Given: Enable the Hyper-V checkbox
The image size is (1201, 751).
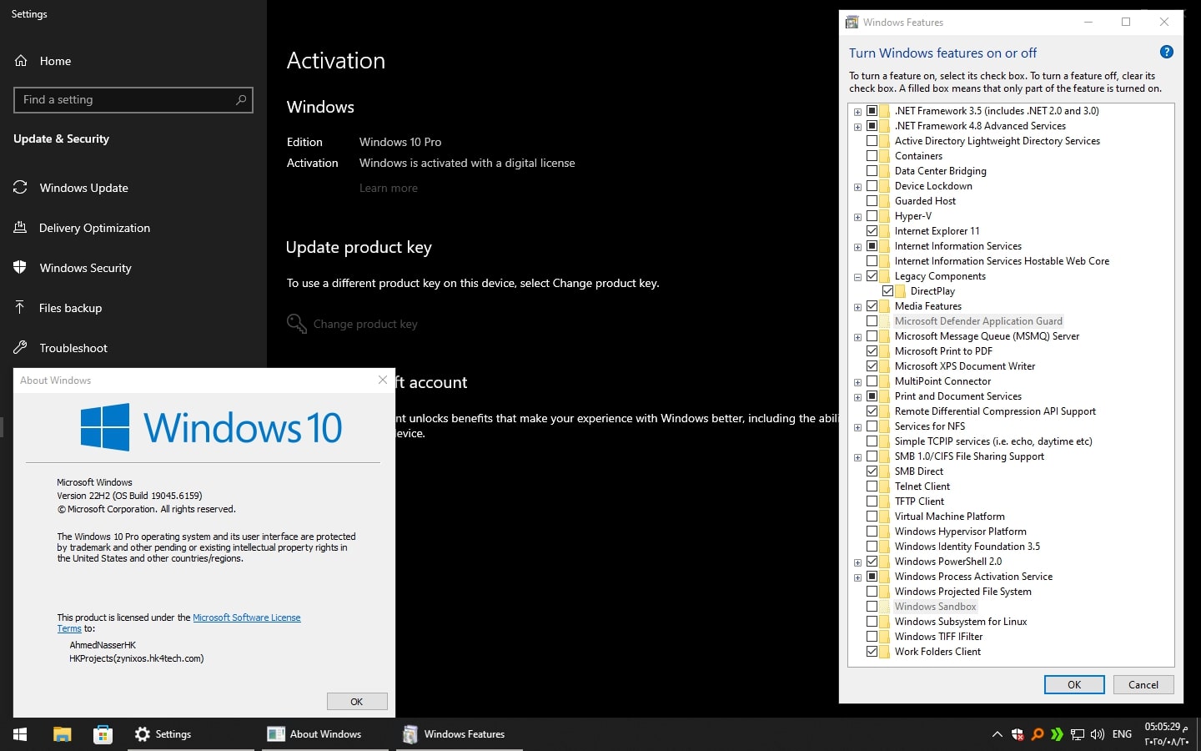Looking at the screenshot, I should point(872,216).
